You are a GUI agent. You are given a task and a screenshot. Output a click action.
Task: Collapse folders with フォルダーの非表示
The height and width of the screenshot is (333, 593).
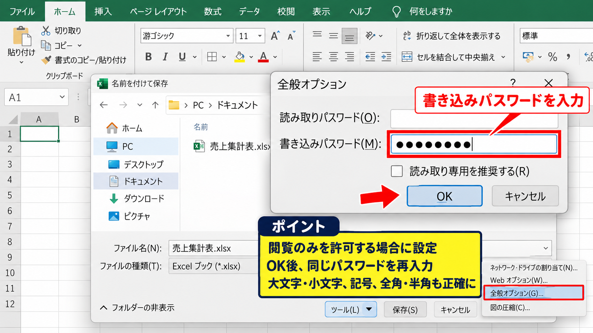point(137,308)
